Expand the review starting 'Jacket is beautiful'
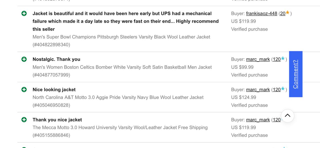 (x=24, y=14)
